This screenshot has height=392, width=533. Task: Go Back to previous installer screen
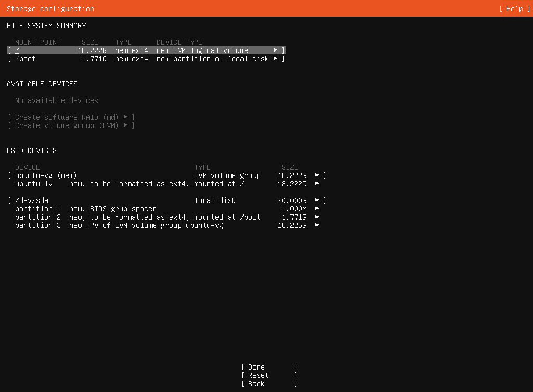coord(269,384)
